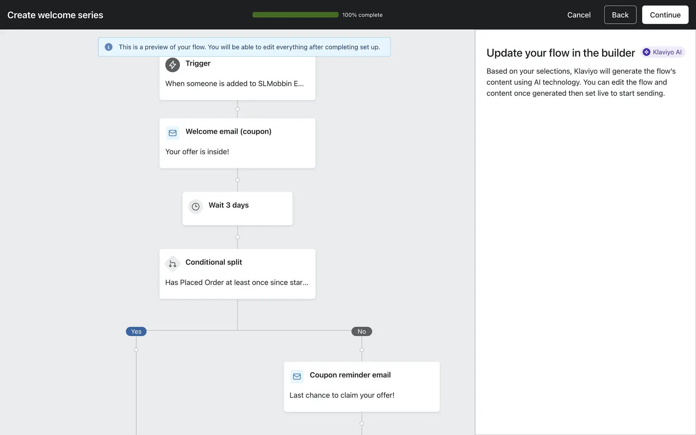Click connector node under Yes branch
The image size is (696, 435).
click(x=136, y=350)
